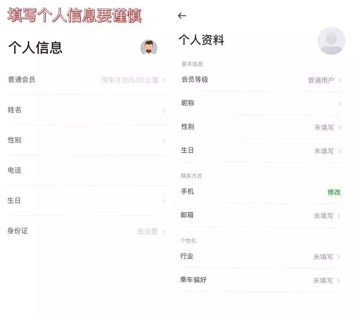
Task: Open 普通会员 ride statistics row
Action: click(x=87, y=80)
